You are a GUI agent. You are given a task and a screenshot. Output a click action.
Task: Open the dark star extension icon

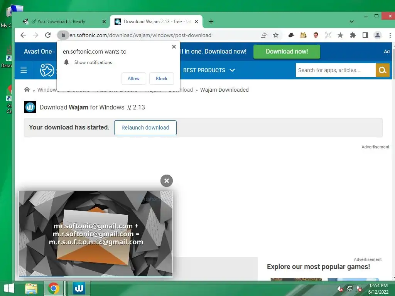click(340, 35)
